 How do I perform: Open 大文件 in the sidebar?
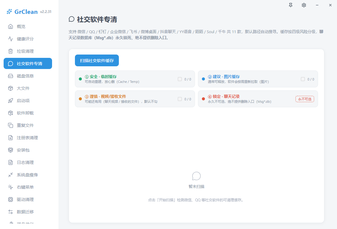pyautogui.click(x=28, y=88)
